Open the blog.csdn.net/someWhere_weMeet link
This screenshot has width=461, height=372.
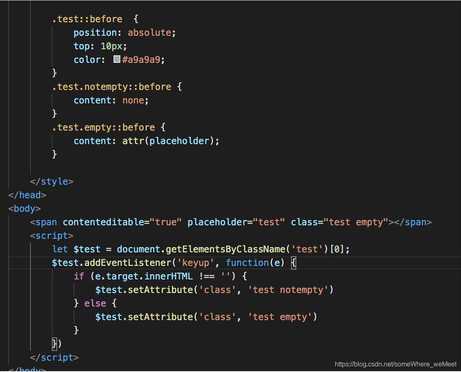coord(394,363)
